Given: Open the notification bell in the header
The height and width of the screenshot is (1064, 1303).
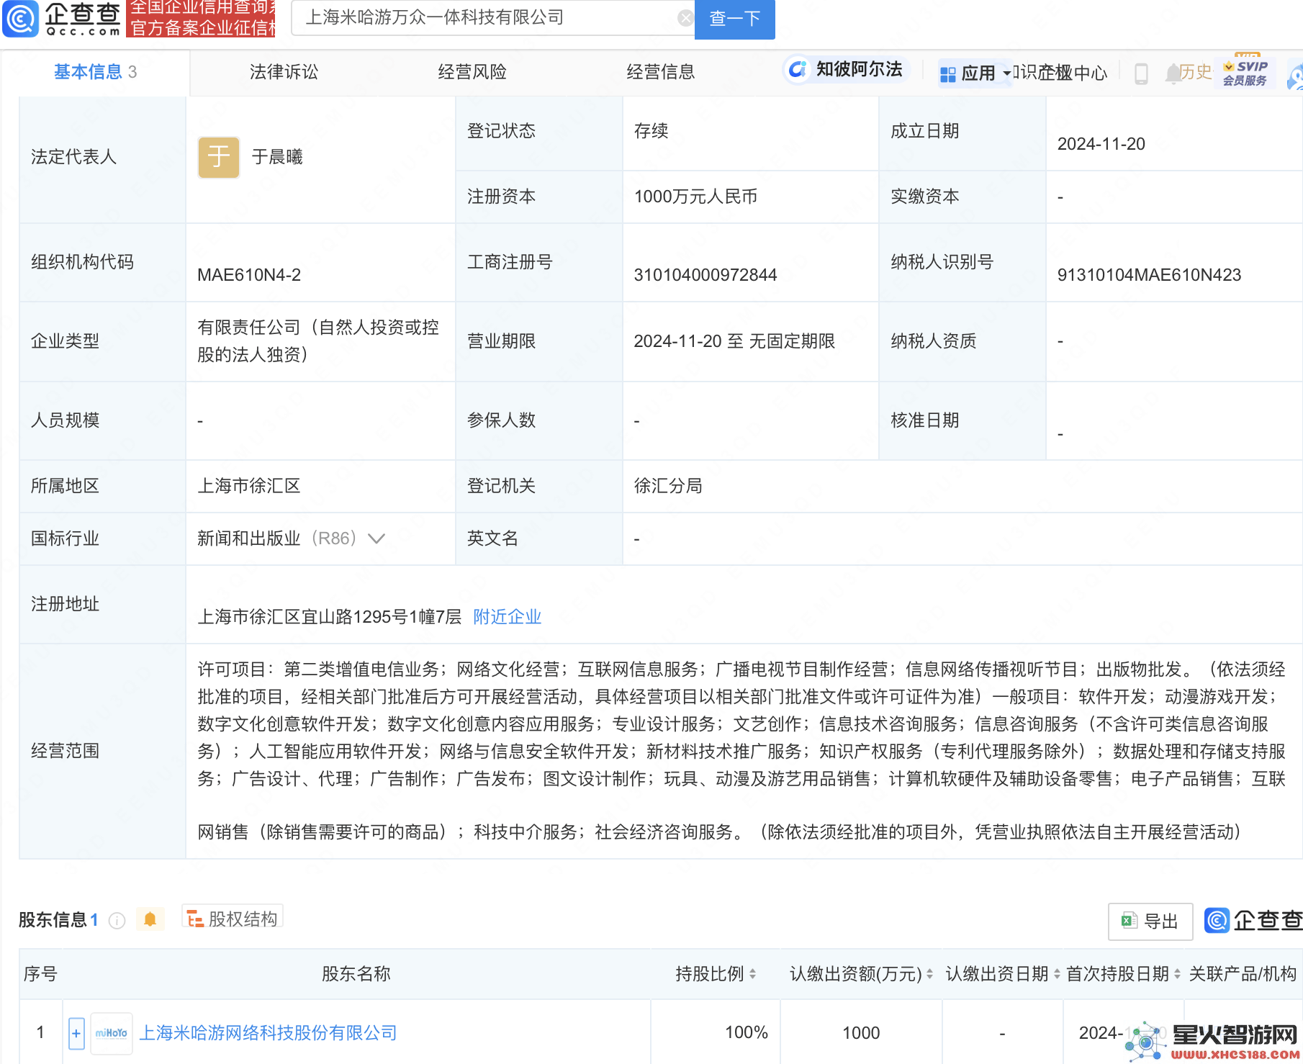Looking at the screenshot, I should [x=1173, y=73].
